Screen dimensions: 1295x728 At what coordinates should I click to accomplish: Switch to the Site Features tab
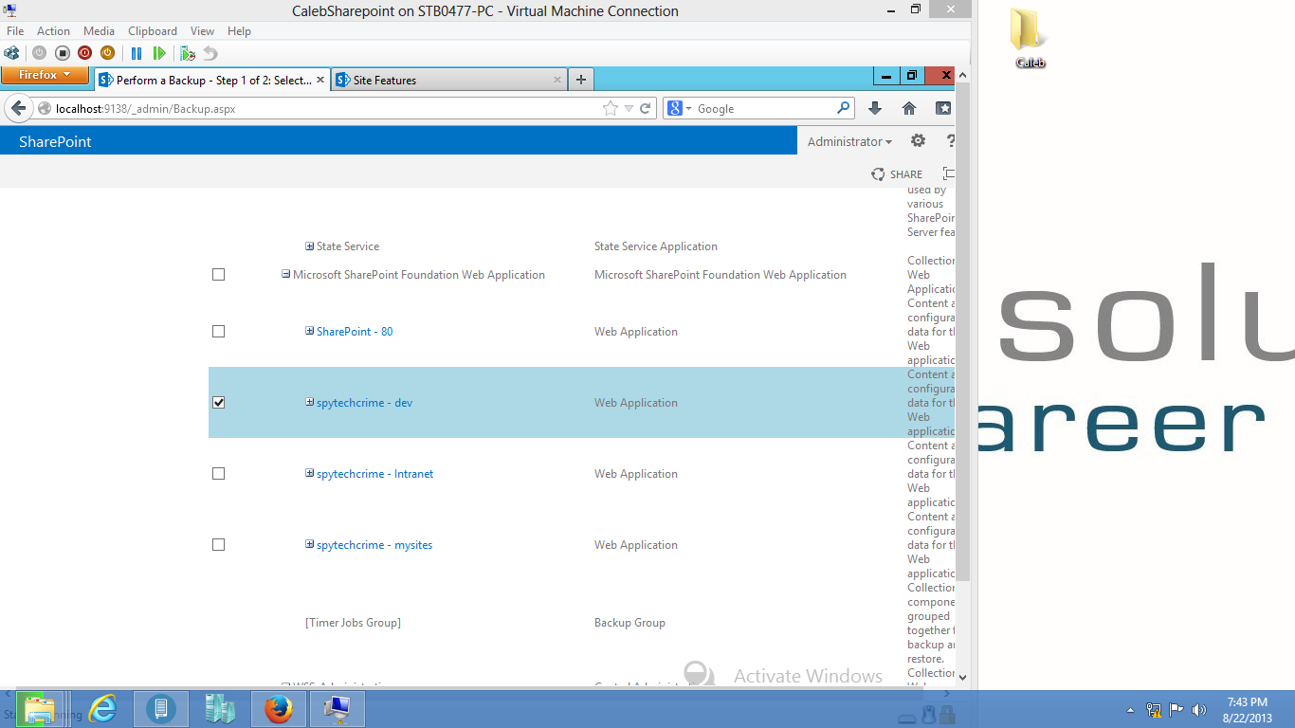click(449, 80)
